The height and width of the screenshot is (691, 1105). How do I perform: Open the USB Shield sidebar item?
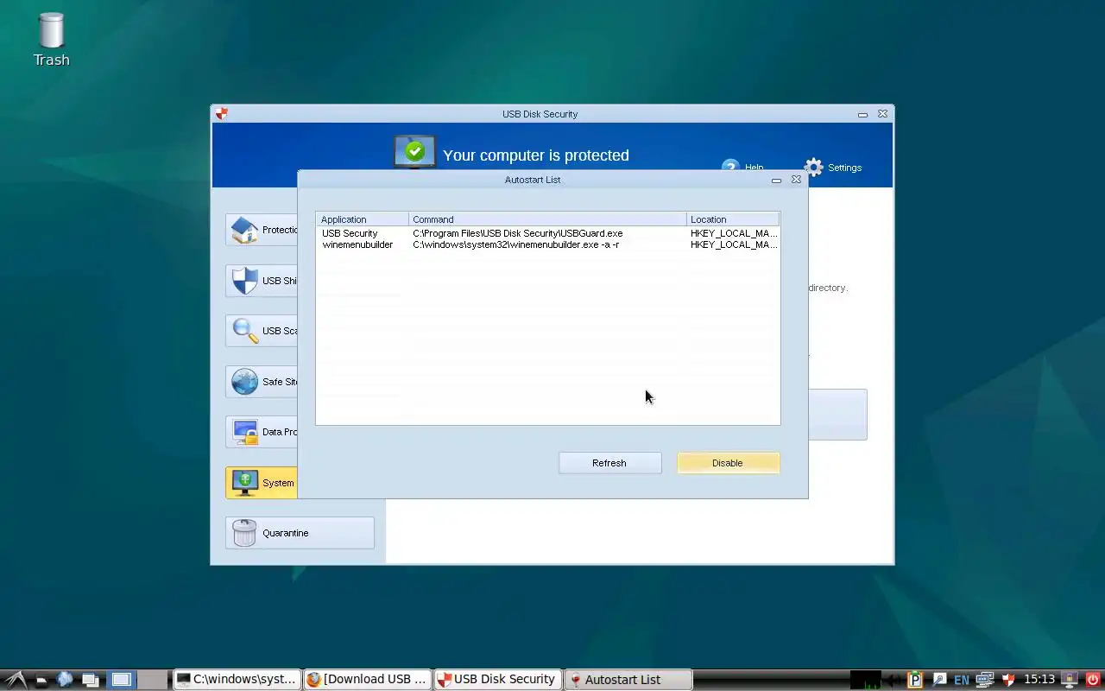pos(262,281)
